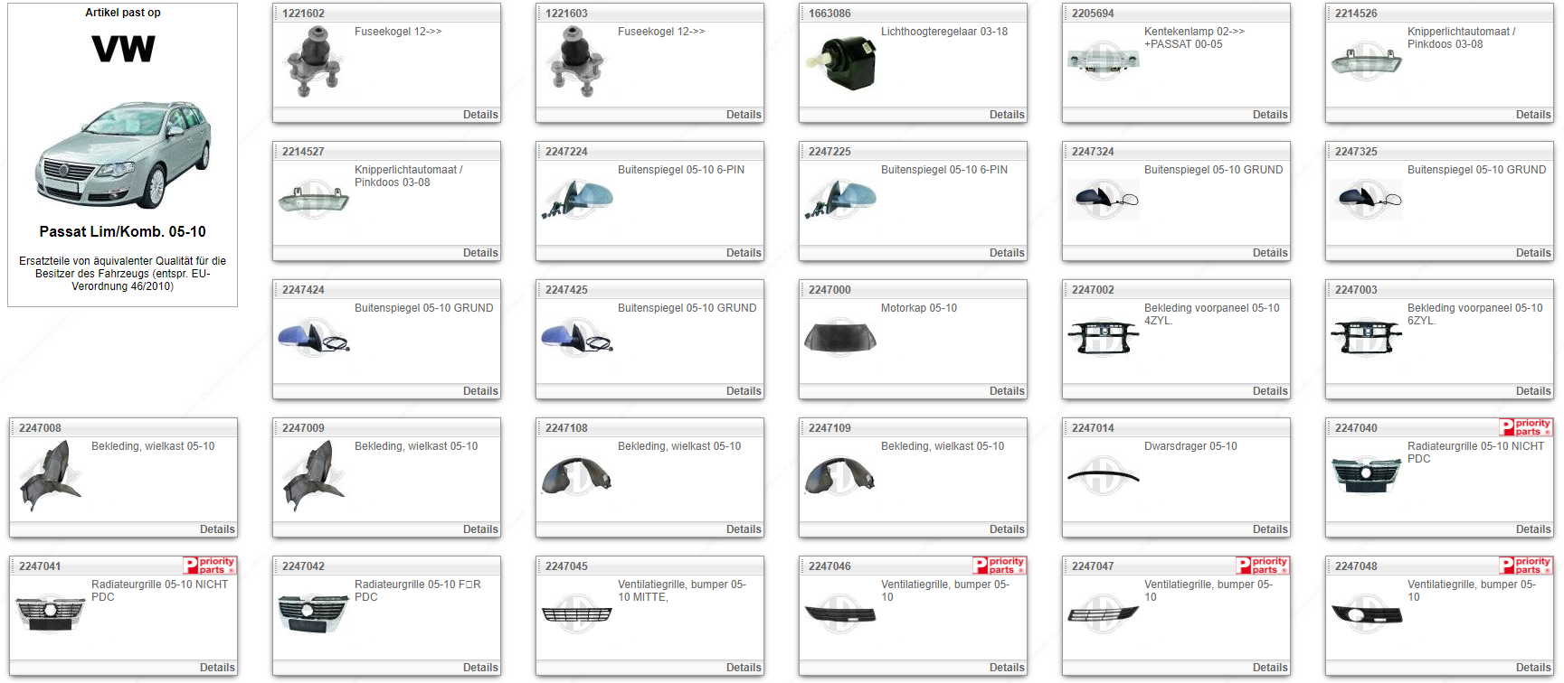Click the priority parts badge on item 2247041
Viewport: 1564px width, 683px height.
(x=210, y=566)
